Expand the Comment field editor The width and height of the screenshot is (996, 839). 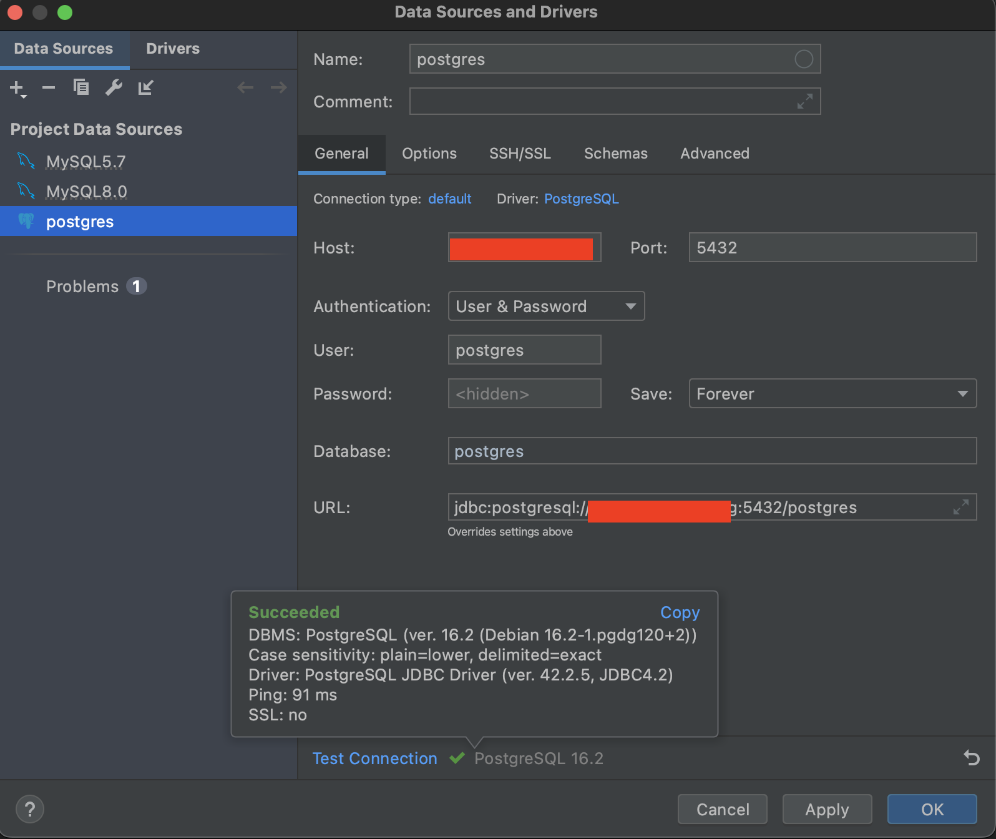(x=805, y=101)
